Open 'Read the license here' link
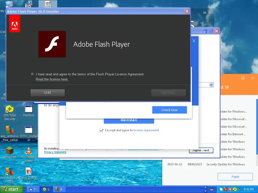Image resolution: width=258 pixels, height=193 pixels. pos(52,79)
